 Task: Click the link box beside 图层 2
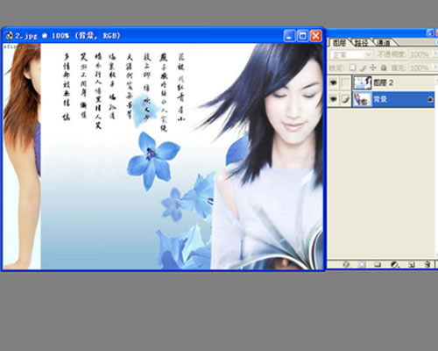click(345, 82)
